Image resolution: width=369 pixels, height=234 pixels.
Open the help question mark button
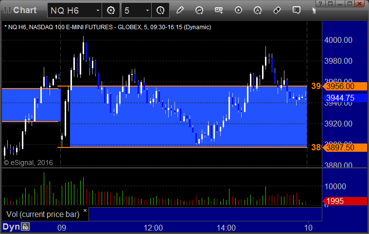(320, 3)
